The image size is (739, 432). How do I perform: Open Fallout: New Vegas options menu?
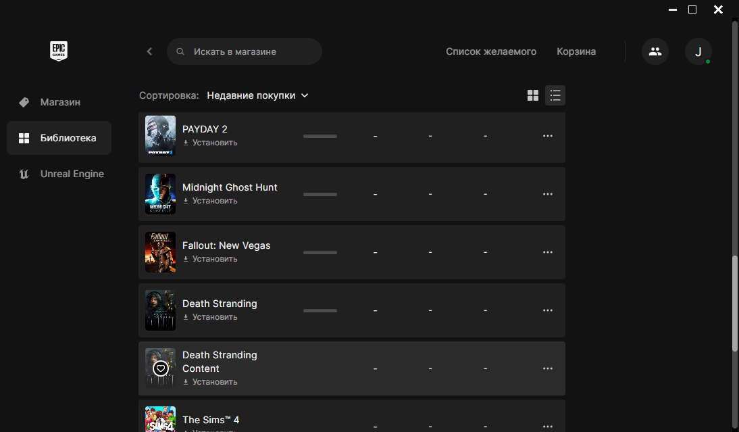547,252
